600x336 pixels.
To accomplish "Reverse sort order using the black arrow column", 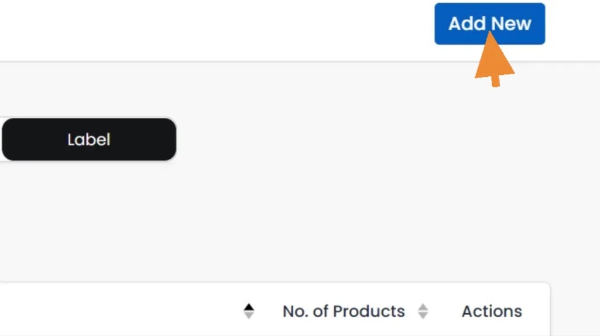I will click(249, 311).
